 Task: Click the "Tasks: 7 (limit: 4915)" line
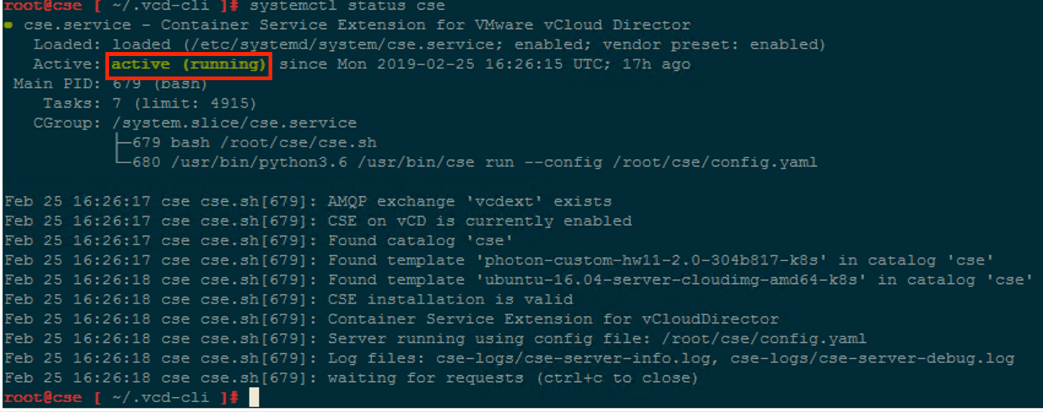tap(149, 104)
